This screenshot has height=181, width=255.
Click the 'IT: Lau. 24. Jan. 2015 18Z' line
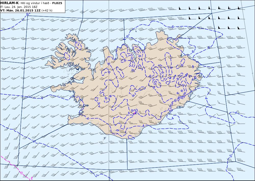19,7
